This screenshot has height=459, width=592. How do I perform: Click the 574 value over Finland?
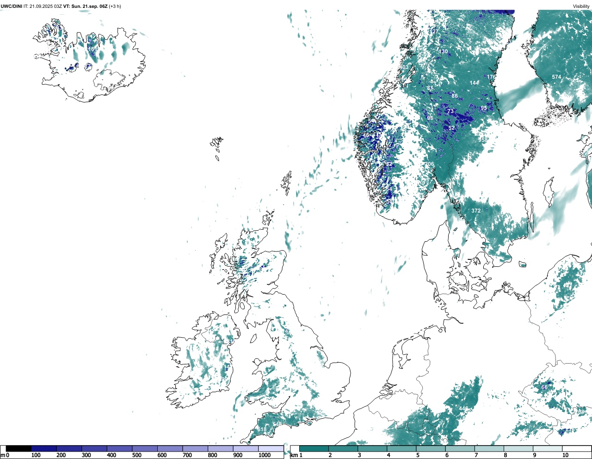(x=556, y=77)
